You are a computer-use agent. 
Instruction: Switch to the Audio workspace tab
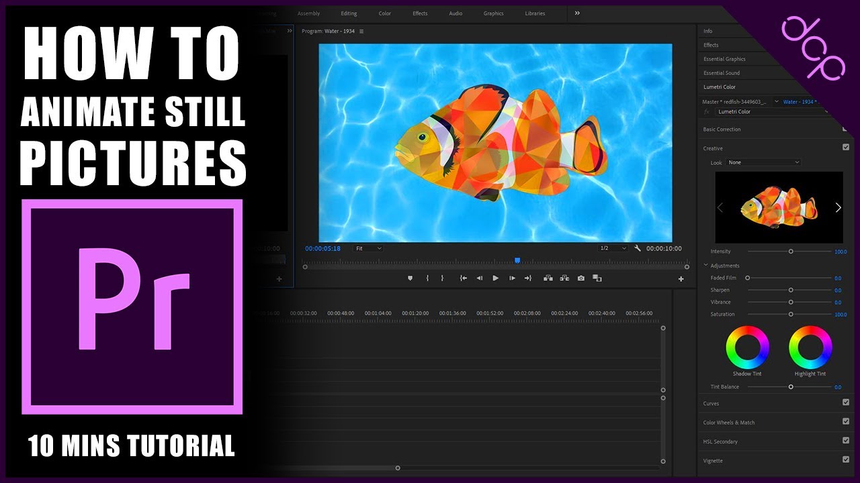point(456,13)
